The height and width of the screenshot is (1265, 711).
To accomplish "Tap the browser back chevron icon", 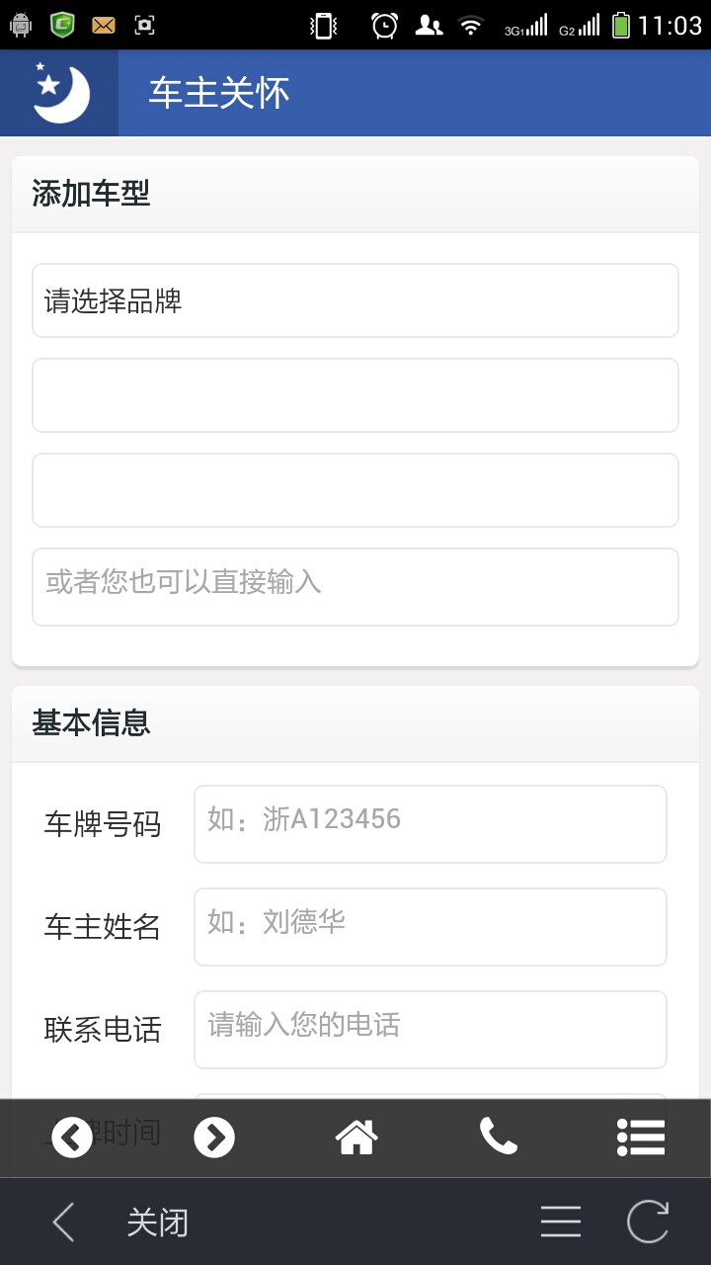I will tap(63, 1223).
